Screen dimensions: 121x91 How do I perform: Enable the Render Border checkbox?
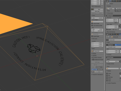pos(92,36)
